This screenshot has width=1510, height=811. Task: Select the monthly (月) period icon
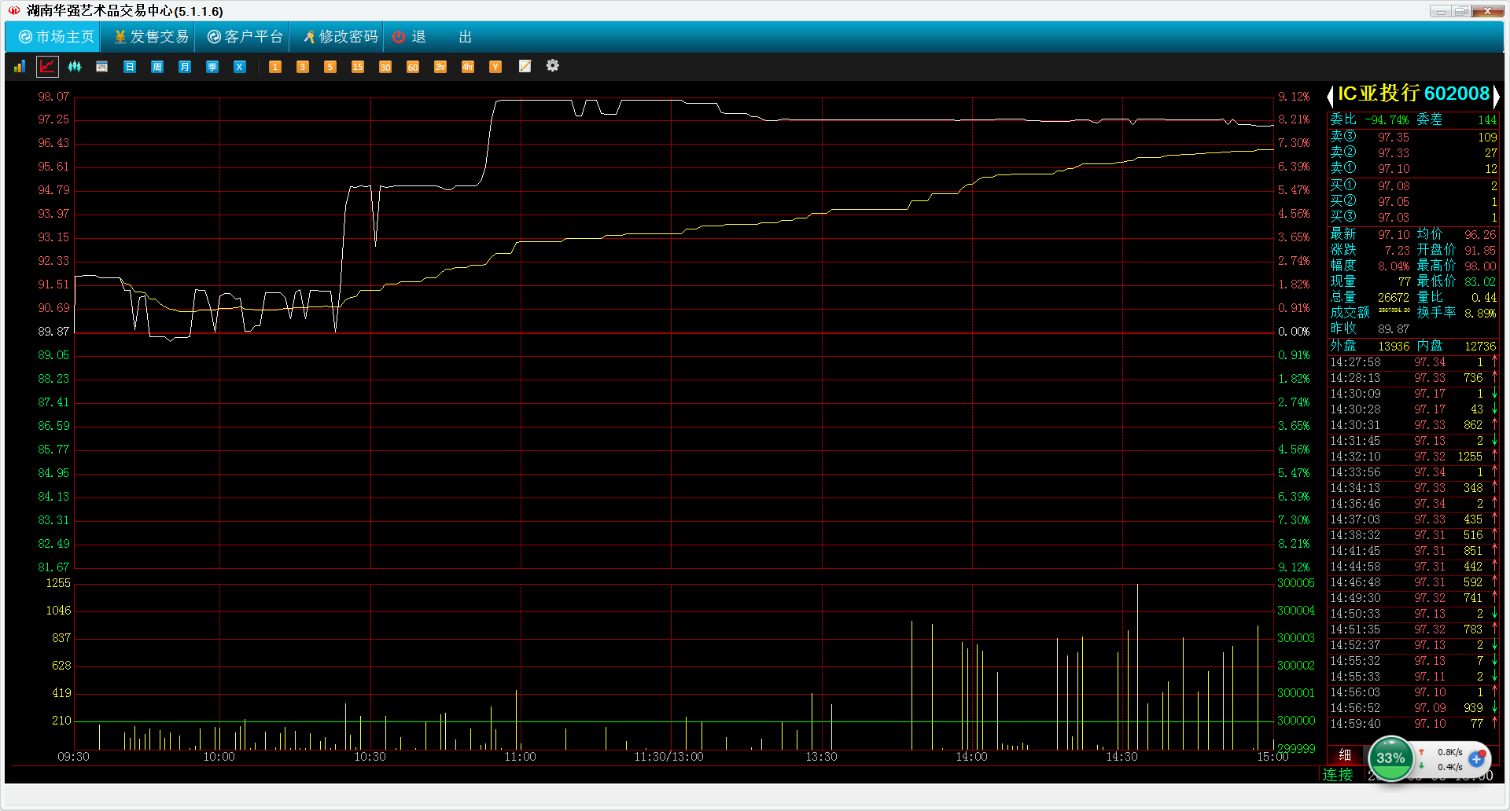pos(185,67)
